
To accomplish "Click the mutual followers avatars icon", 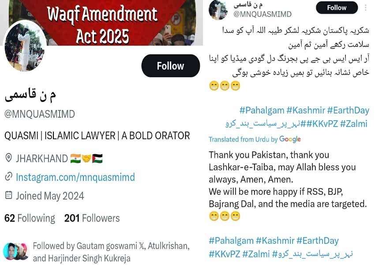I will pos(16,252).
